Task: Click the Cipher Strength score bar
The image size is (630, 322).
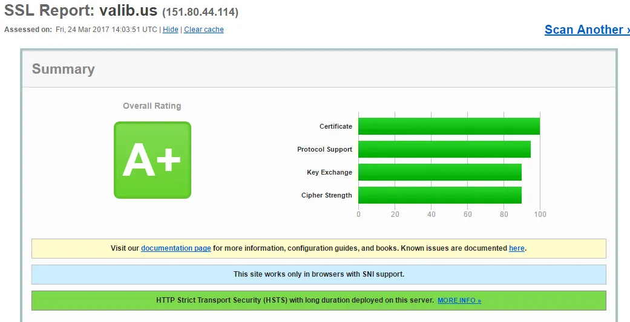Action: (x=440, y=195)
